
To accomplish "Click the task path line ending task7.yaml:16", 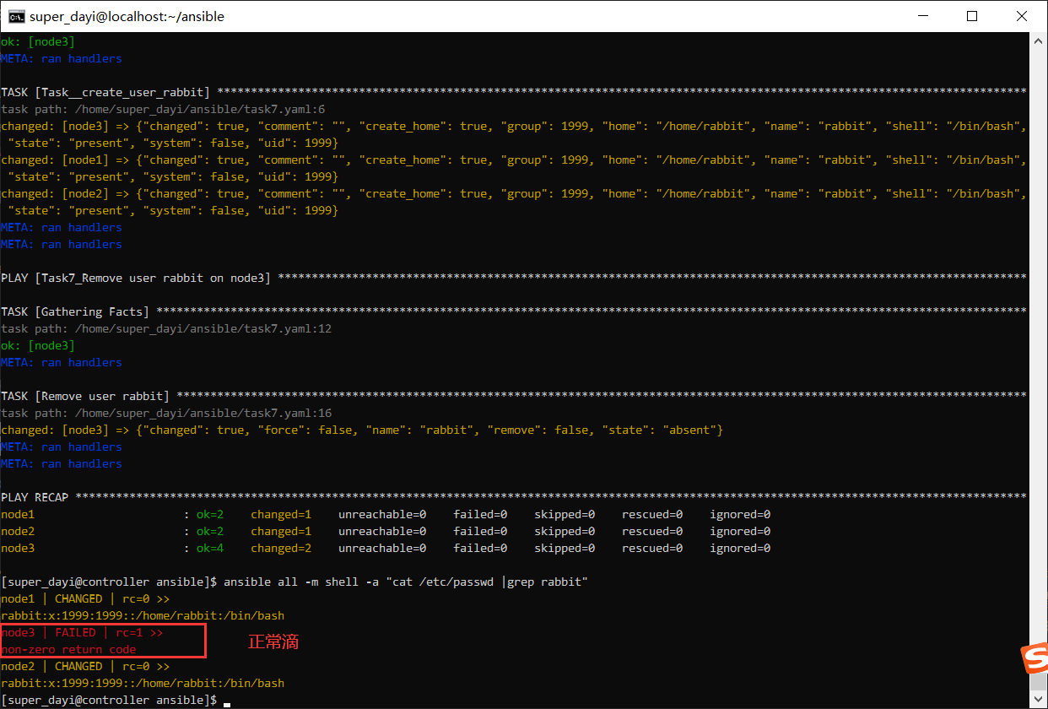I will pyautogui.click(x=166, y=413).
